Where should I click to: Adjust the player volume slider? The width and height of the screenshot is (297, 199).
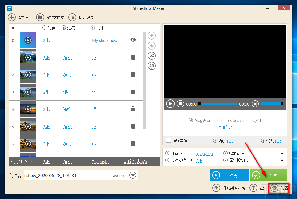point(272,104)
